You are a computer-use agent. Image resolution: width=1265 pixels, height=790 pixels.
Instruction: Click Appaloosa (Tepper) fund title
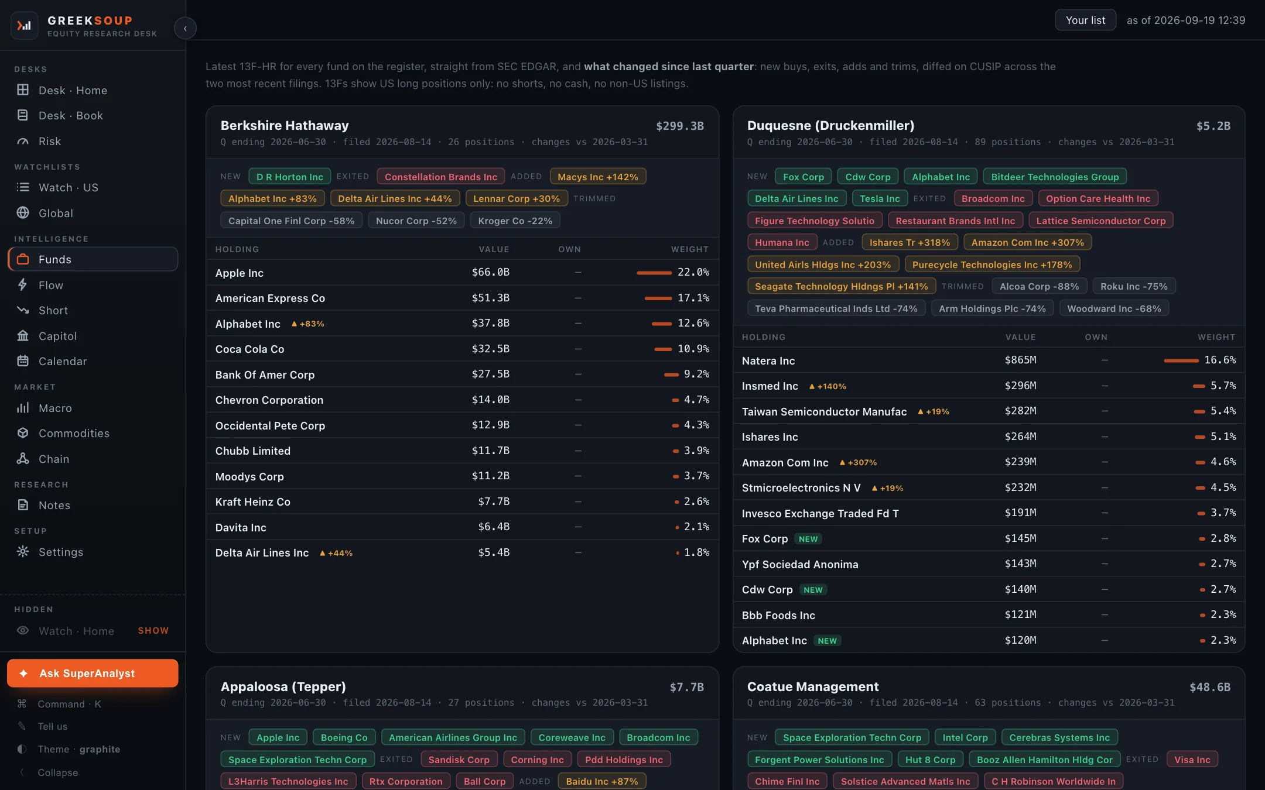(x=283, y=686)
